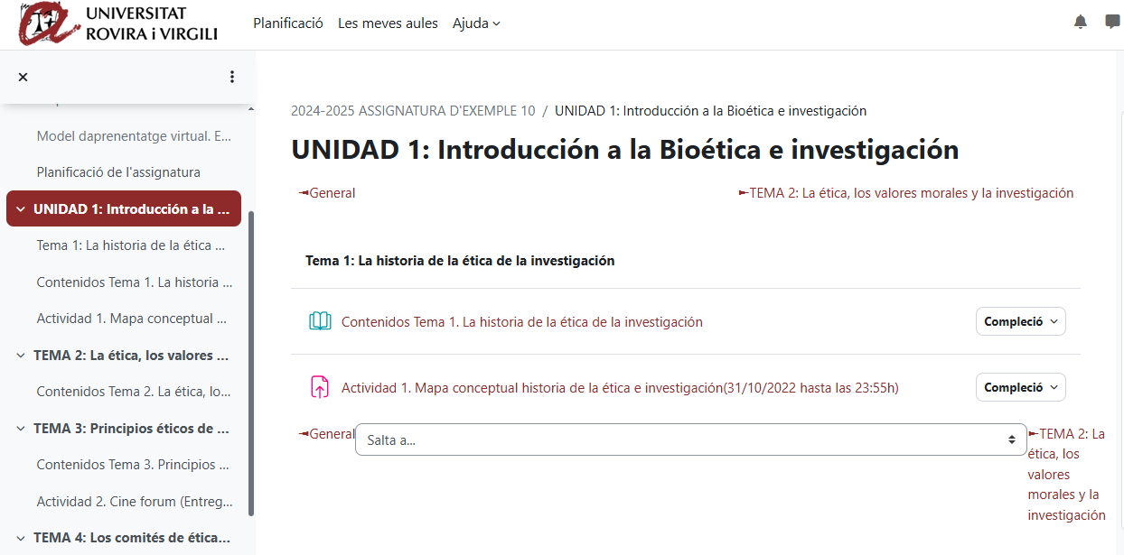Open the top TEMA 2 next-section link
The width and height of the screenshot is (1124, 555).
(x=910, y=192)
